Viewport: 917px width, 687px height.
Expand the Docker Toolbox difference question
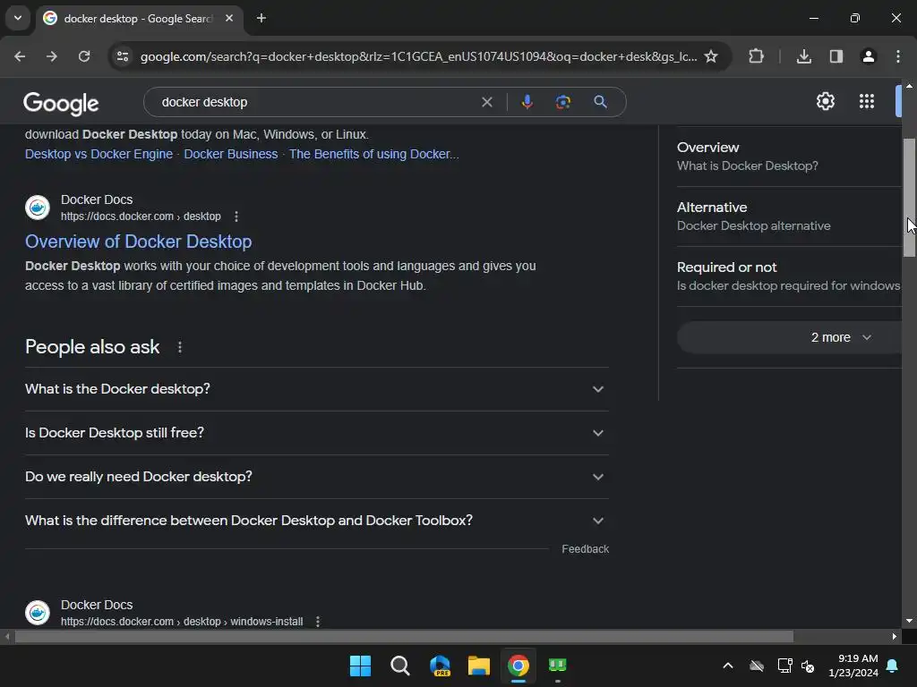pyautogui.click(x=317, y=521)
